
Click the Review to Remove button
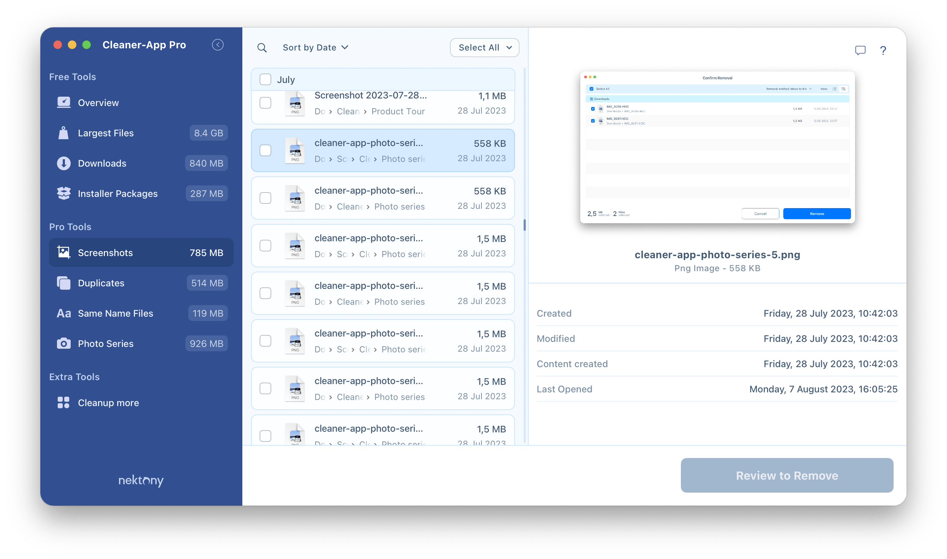(x=787, y=476)
